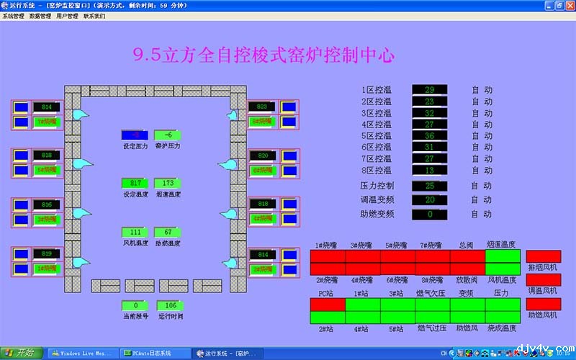Click the 3区控温 value display showing 32
Image resolution: width=576 pixels, height=360 pixels.
pos(429,113)
